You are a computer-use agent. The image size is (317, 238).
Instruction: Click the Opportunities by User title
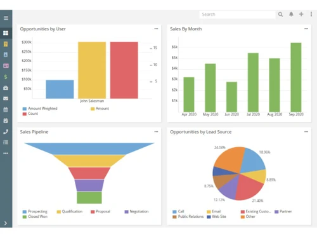tap(42, 29)
